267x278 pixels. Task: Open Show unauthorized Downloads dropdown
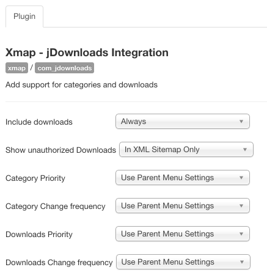(186, 150)
